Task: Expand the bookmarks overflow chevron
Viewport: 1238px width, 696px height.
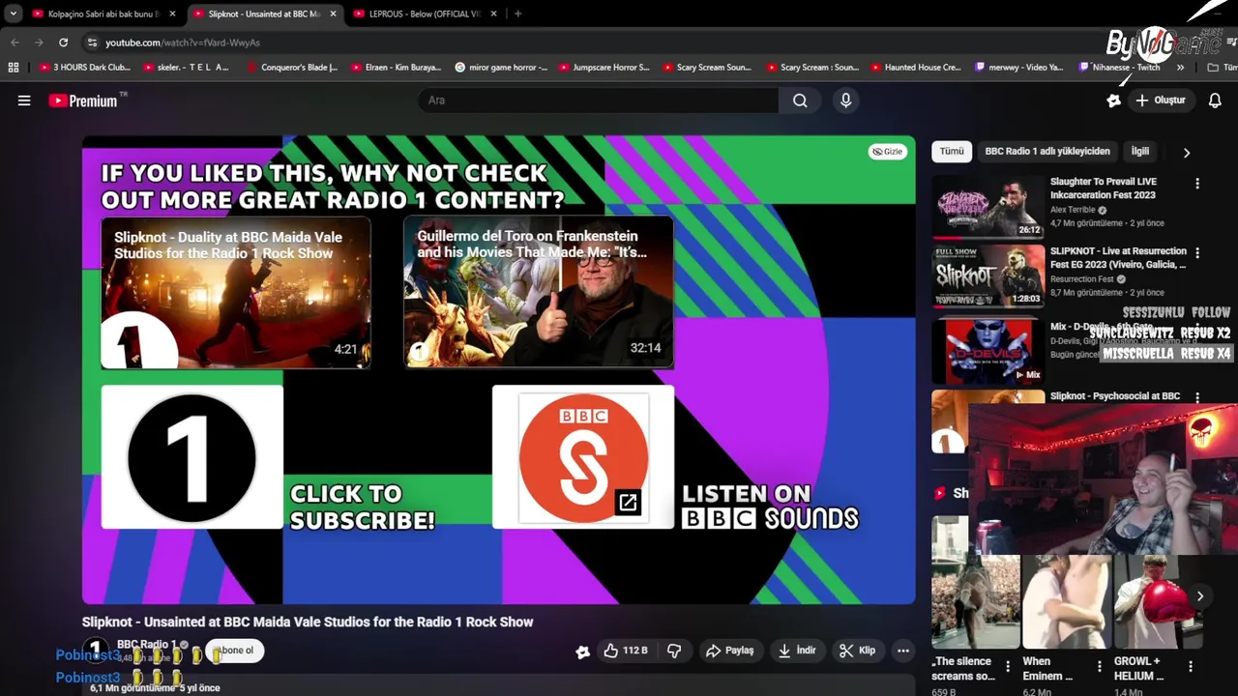Action: pyautogui.click(x=1180, y=68)
